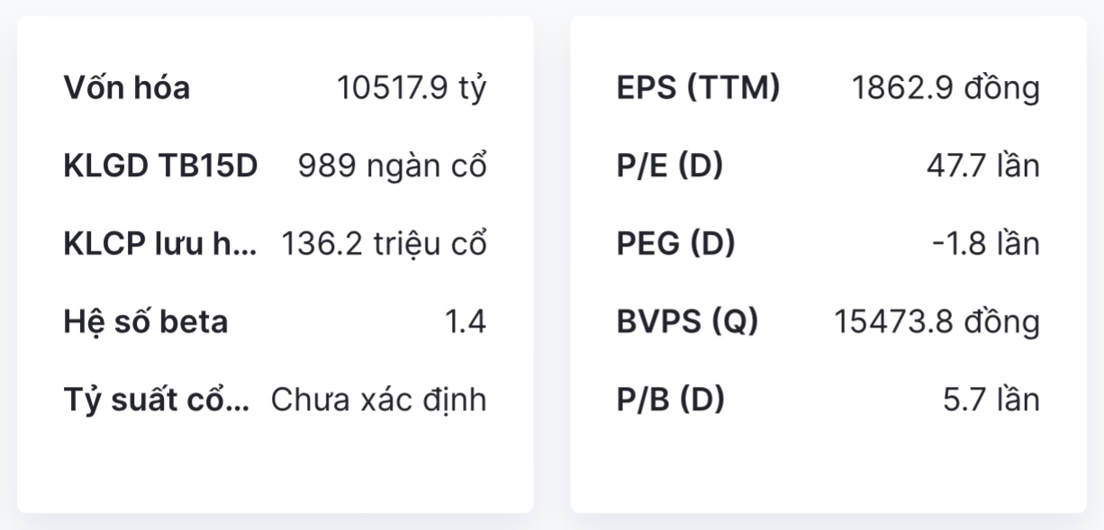Select the 1862.9 đồng EPS value
Viewport: 1104px width, 530px height.
click(946, 88)
